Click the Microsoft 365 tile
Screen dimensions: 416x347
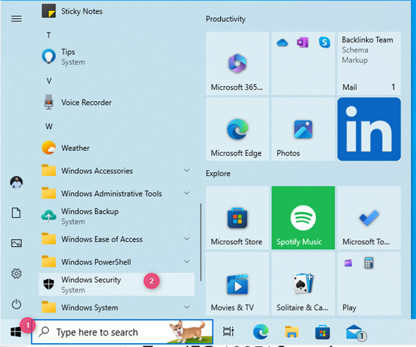click(237, 63)
